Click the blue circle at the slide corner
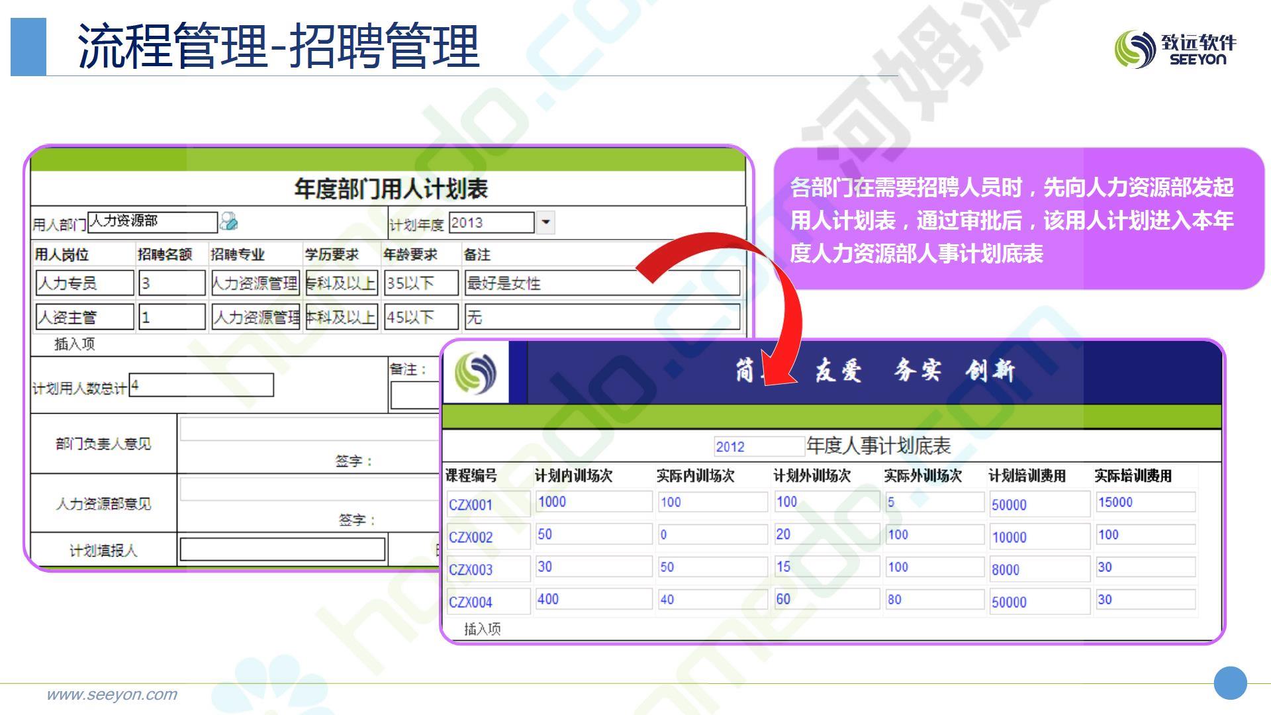Viewport: 1271px width, 715px height. 1230,683
